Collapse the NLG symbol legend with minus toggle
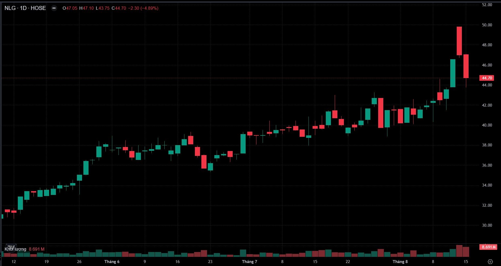 coord(54,8)
